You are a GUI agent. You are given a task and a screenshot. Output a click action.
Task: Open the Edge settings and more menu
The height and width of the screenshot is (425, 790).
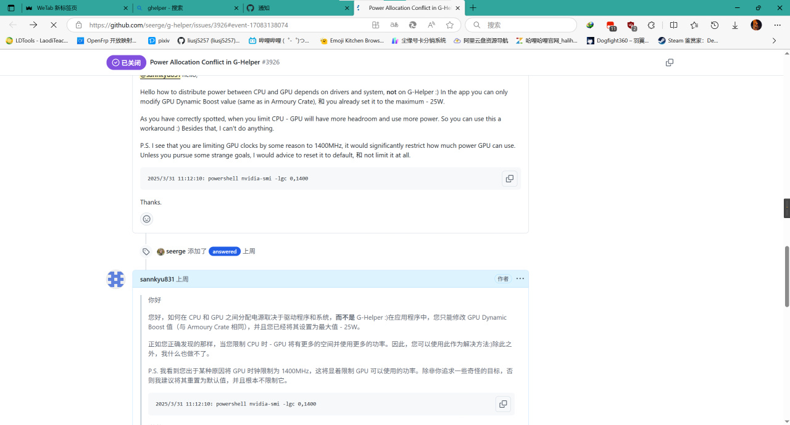777,25
